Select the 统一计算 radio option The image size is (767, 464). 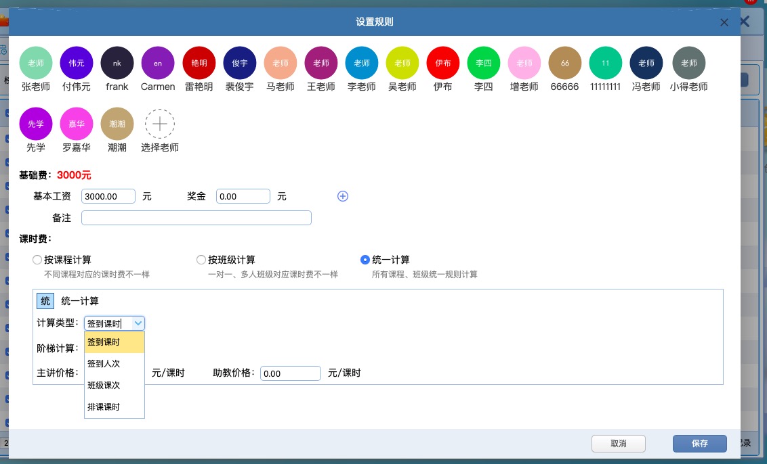click(365, 260)
